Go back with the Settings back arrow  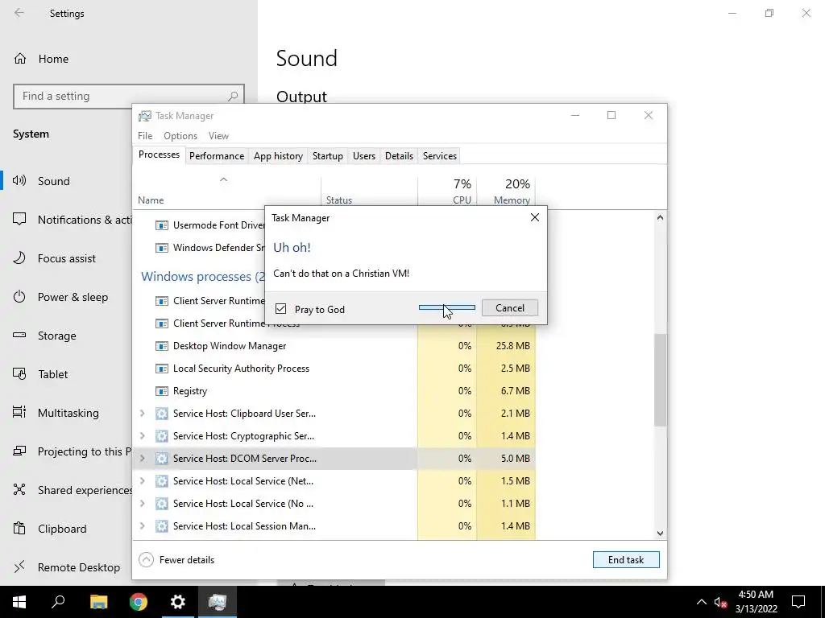tap(19, 13)
